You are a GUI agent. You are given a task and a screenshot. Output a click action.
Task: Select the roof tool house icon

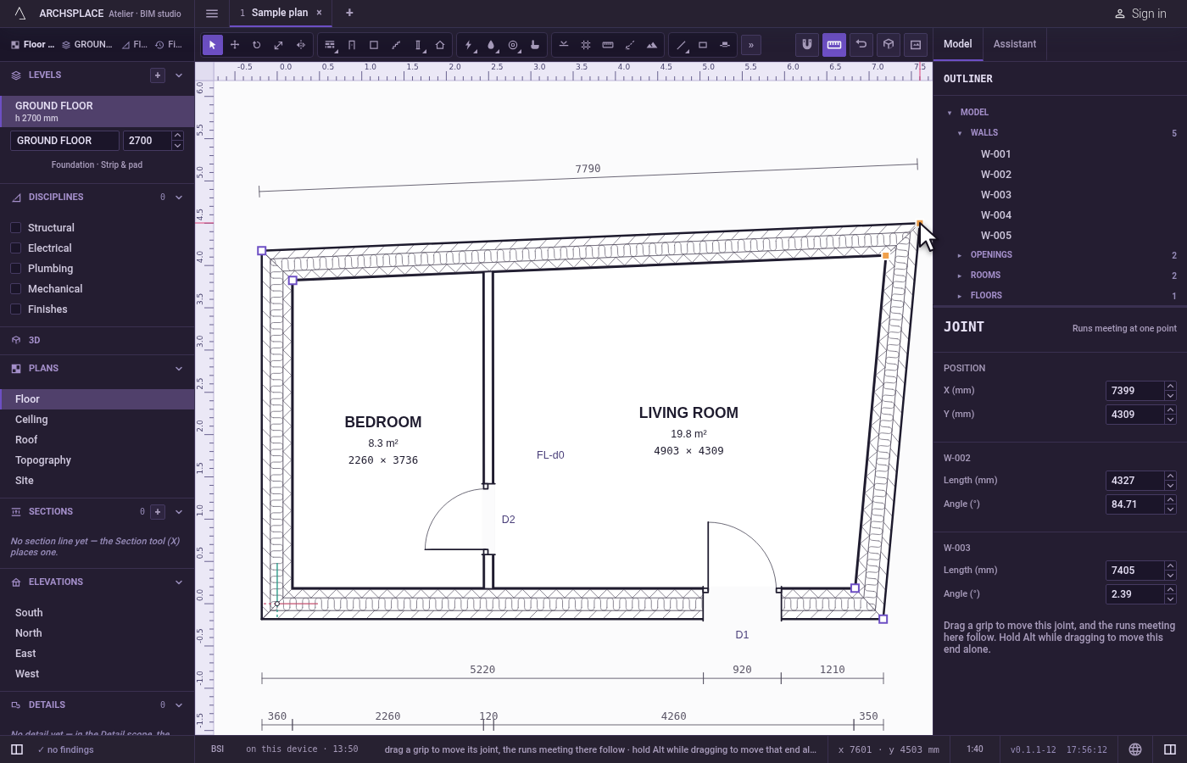tap(440, 45)
